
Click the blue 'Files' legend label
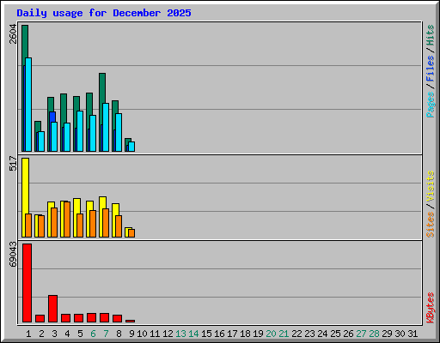[x=430, y=69]
